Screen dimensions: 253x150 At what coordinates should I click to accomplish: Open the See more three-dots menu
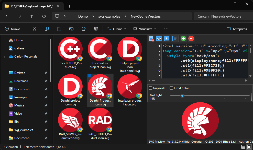coord(166,29)
